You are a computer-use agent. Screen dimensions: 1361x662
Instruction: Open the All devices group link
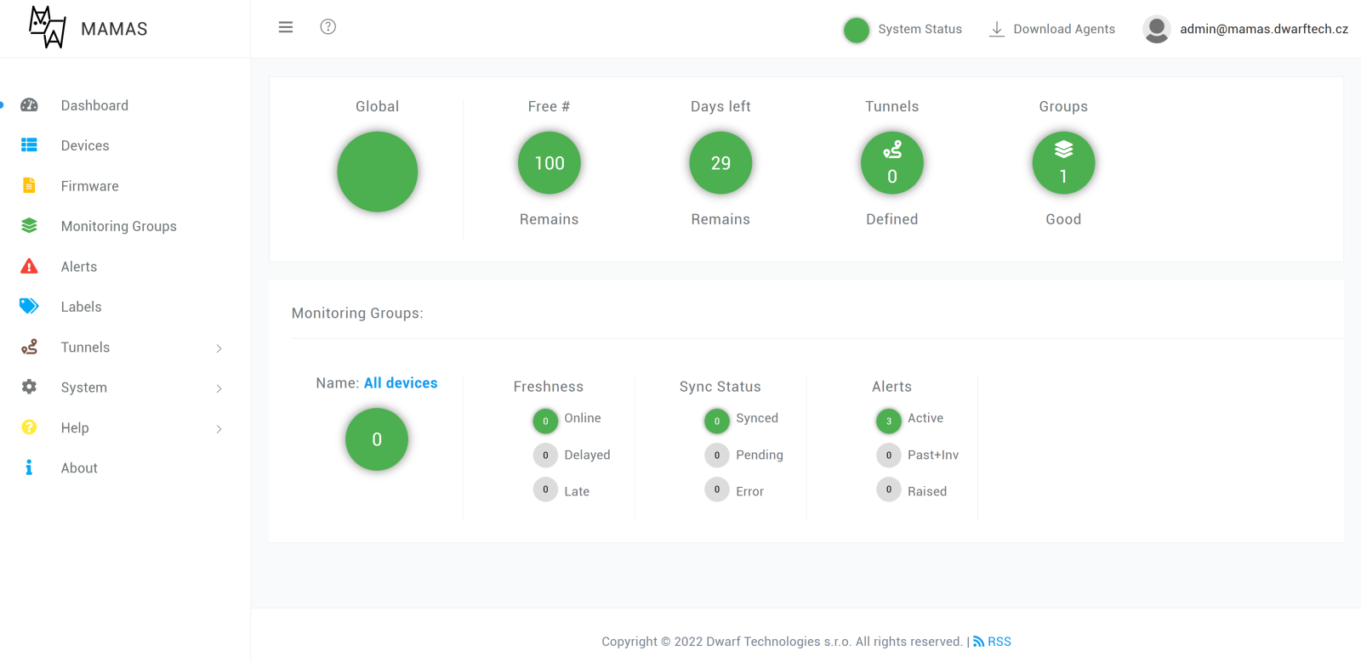401,383
